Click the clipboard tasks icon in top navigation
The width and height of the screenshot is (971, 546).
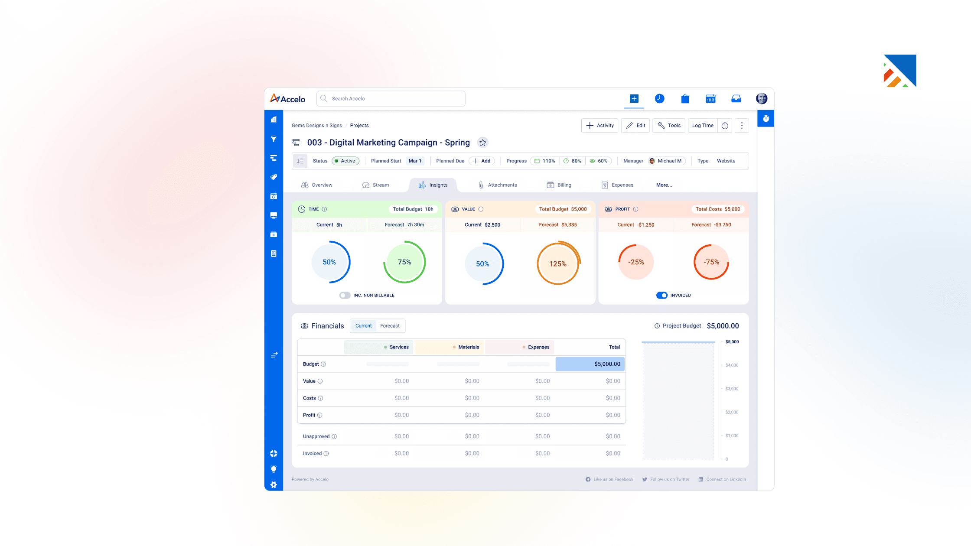click(x=685, y=98)
